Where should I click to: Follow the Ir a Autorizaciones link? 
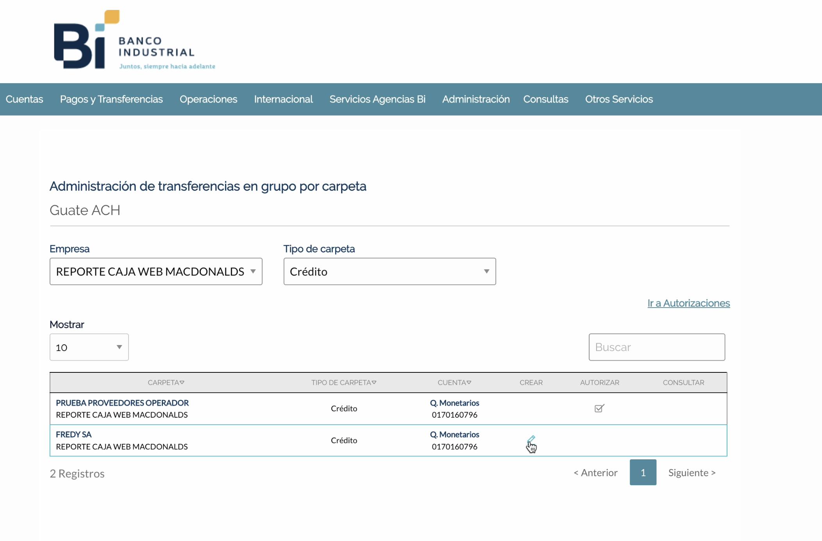click(x=688, y=303)
